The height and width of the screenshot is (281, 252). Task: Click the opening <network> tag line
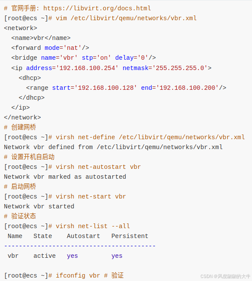[x=21, y=28]
